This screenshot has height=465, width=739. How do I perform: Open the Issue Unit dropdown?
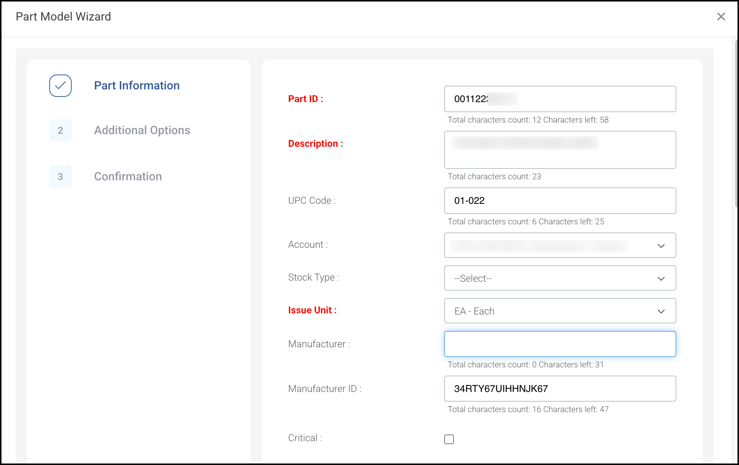(552, 311)
